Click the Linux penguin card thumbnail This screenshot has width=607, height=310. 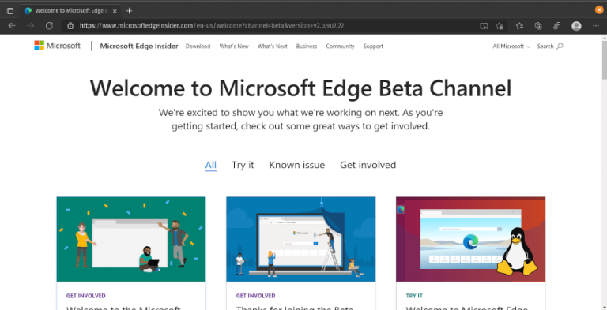click(470, 239)
